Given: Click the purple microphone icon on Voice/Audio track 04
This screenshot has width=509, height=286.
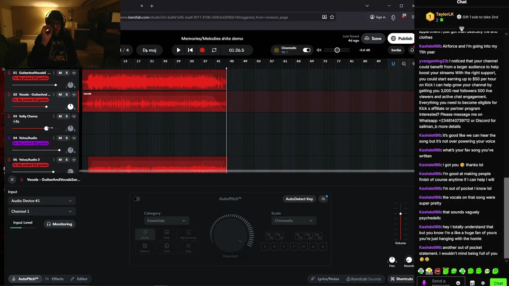Looking at the screenshot, I should tap(9, 138).
